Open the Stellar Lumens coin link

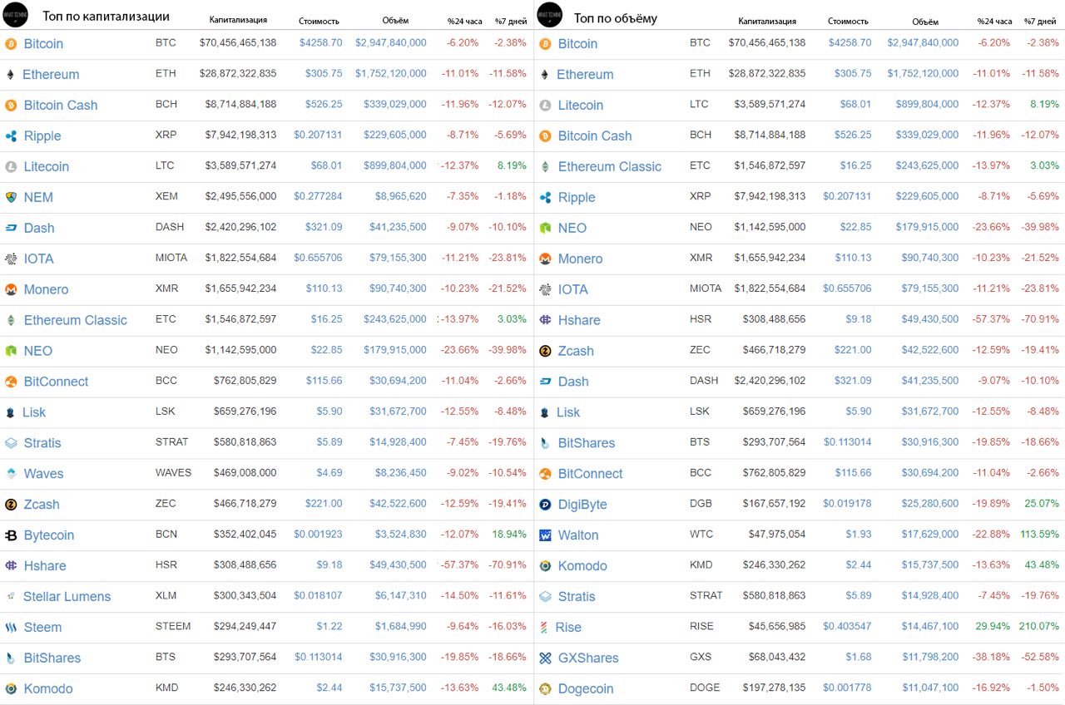tap(67, 597)
